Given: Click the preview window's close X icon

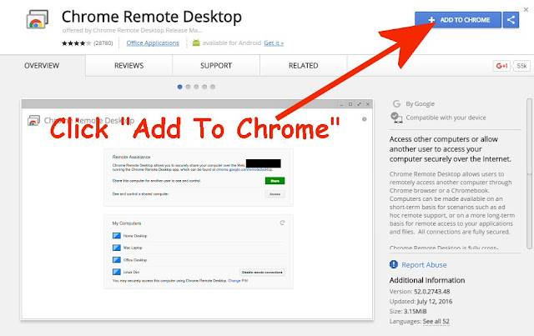Looking at the screenshot, I should click(x=368, y=104).
